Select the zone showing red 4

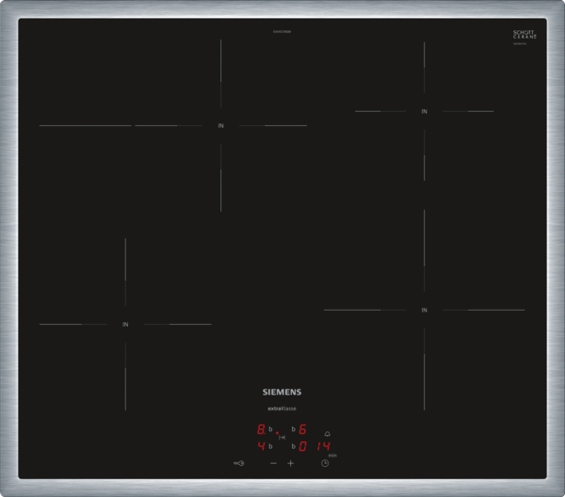(261, 446)
